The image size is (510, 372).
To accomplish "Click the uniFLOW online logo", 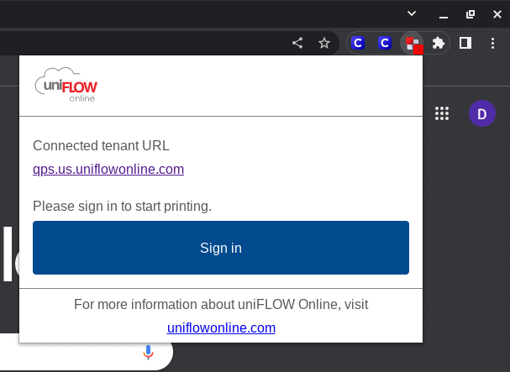I will 66,85.
